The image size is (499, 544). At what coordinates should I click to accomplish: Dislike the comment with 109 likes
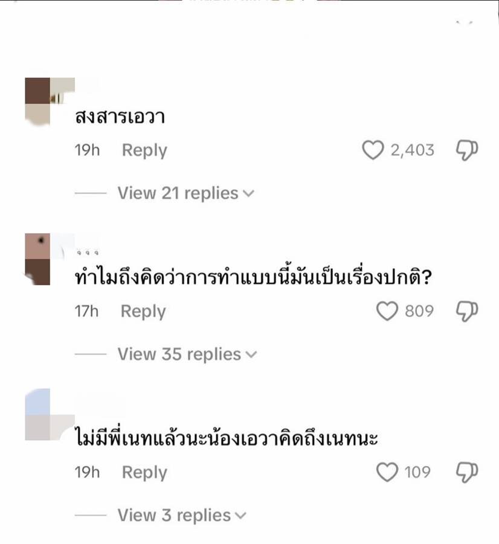(467, 472)
